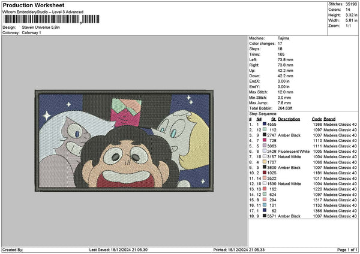360x254 pixels.
Task: Click the dark red swatch with 1025 stitches
Action: coord(265,173)
